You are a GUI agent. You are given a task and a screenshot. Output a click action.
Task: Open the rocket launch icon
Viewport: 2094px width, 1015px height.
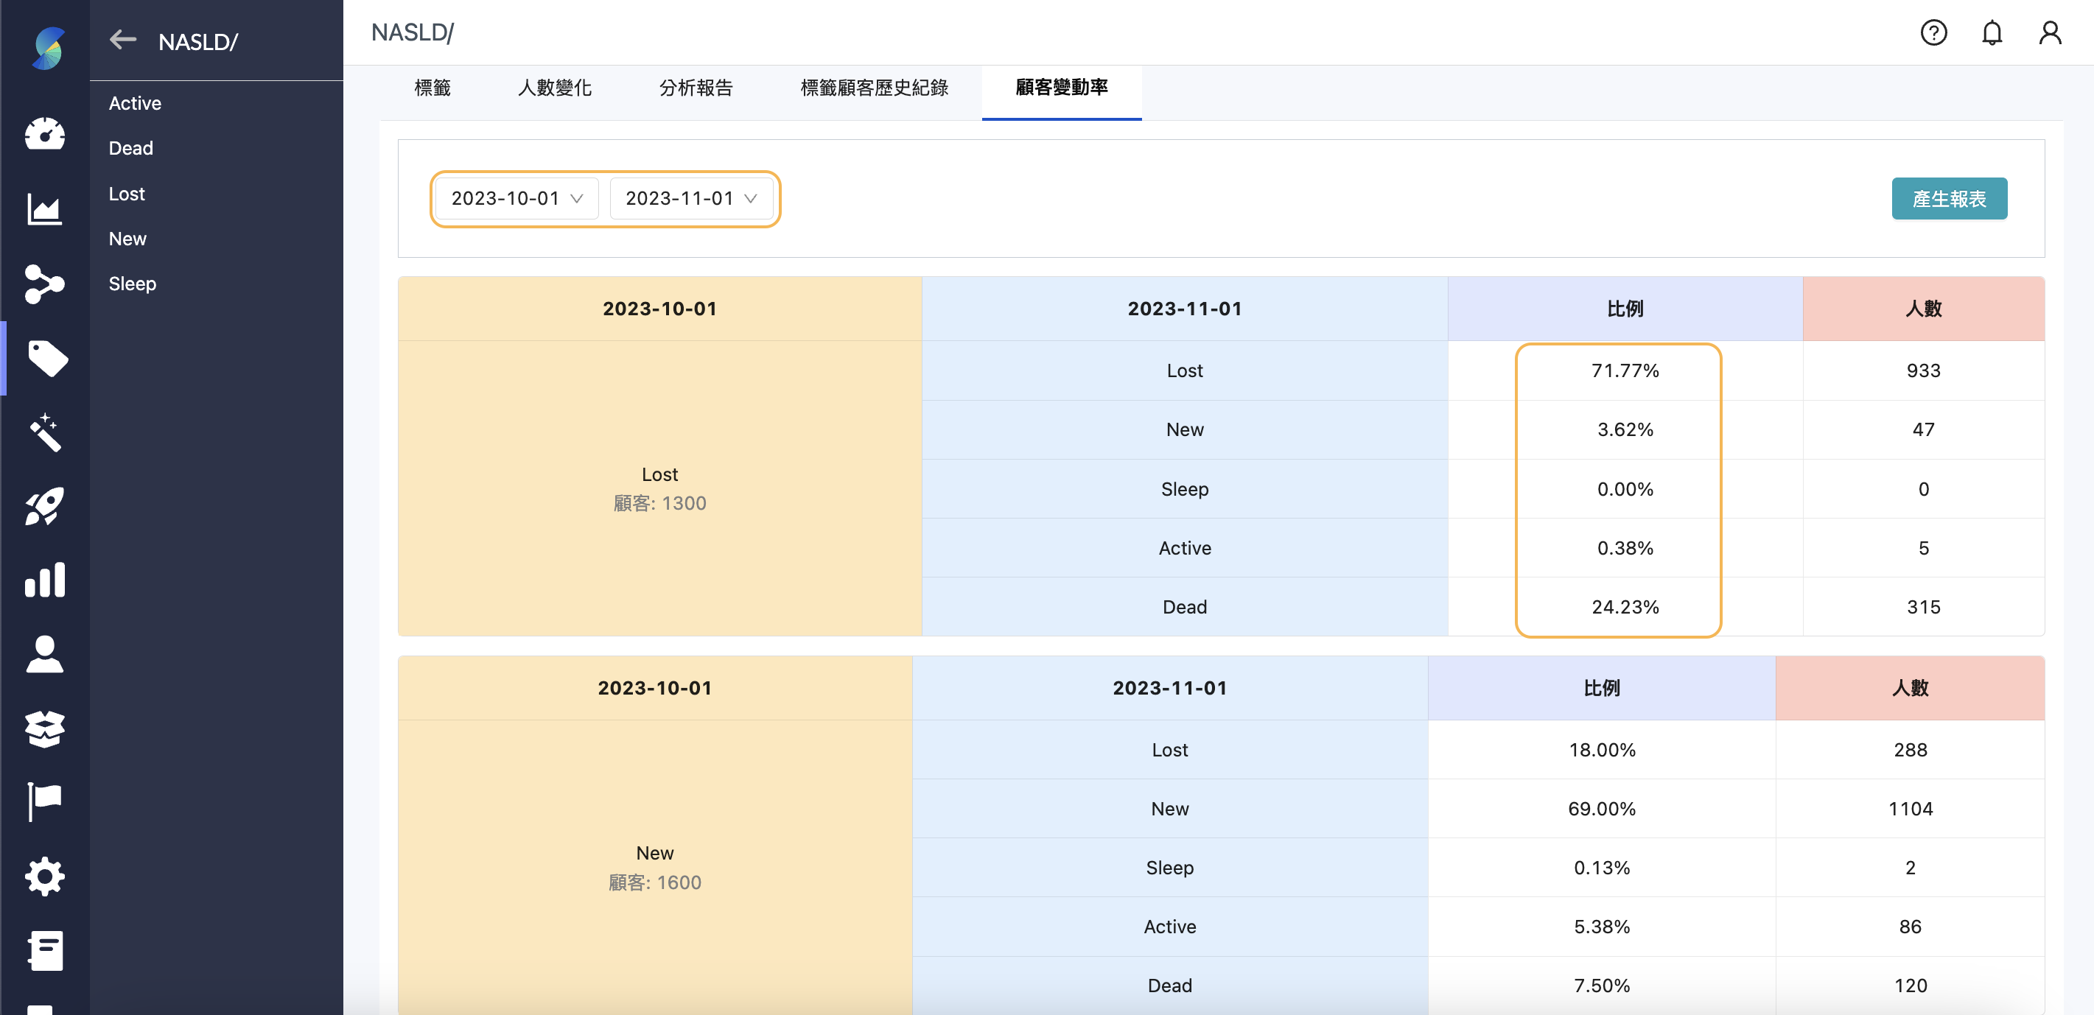click(x=45, y=506)
